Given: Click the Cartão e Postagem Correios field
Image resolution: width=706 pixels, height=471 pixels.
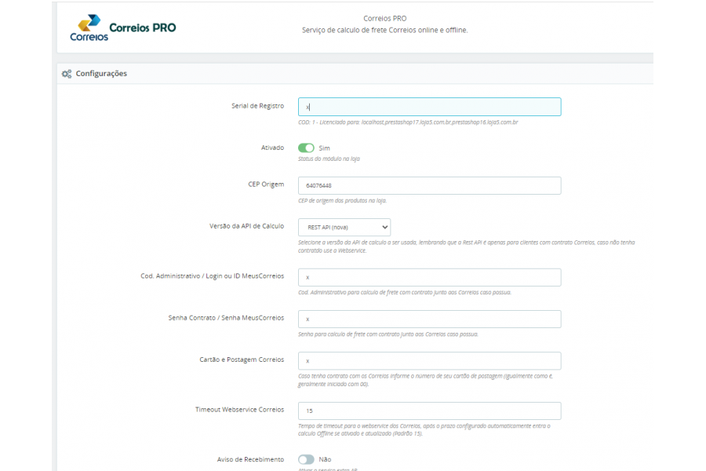Looking at the screenshot, I should tap(430, 361).
